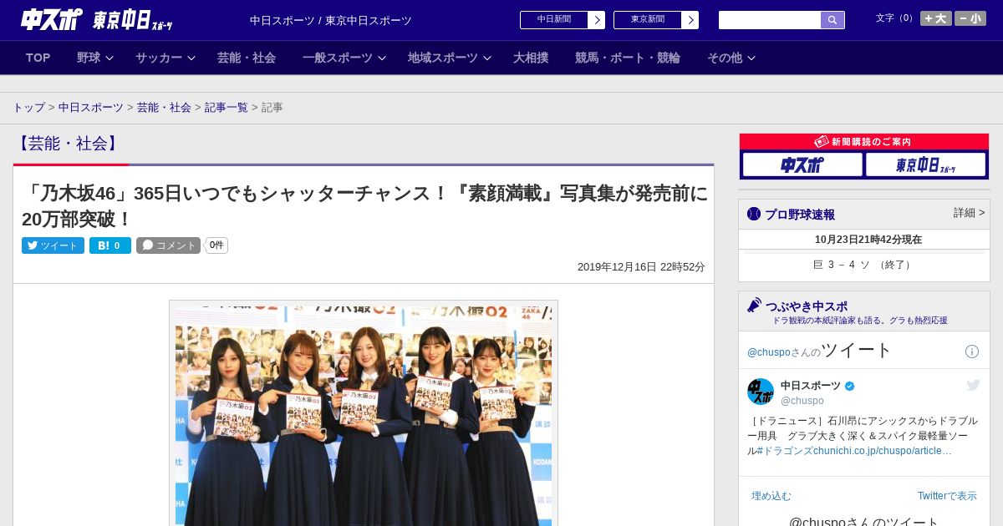Go to TOP menu item
This screenshot has width=1003, height=526.
pyautogui.click(x=38, y=58)
